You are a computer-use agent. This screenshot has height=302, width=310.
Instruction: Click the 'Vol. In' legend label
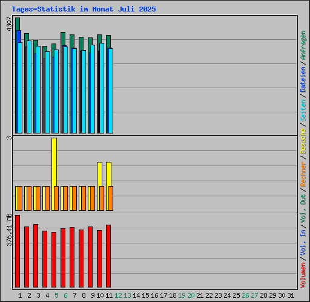tap(303, 243)
